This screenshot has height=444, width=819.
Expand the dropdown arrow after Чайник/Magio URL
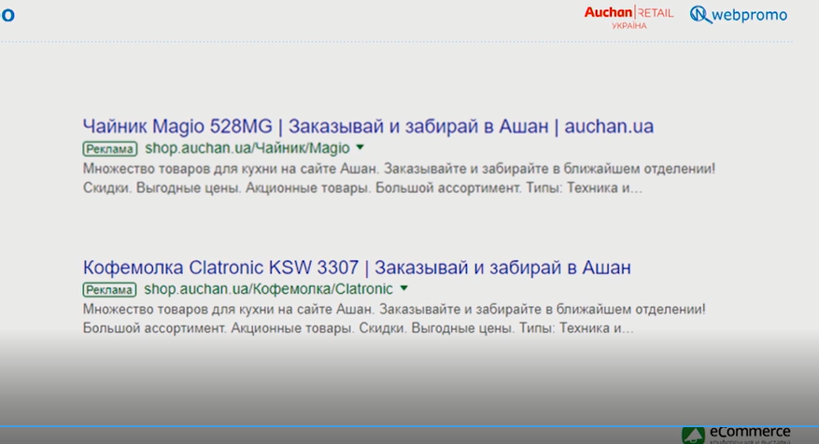[360, 147]
